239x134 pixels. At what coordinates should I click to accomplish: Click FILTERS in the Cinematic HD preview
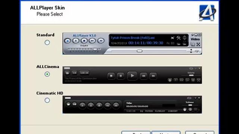pyautogui.click(x=149, y=111)
